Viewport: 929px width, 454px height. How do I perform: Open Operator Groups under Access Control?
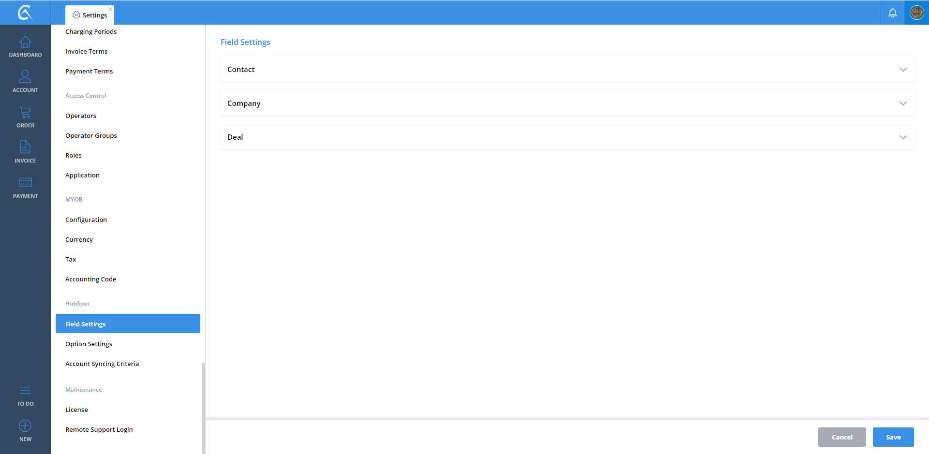click(x=91, y=135)
